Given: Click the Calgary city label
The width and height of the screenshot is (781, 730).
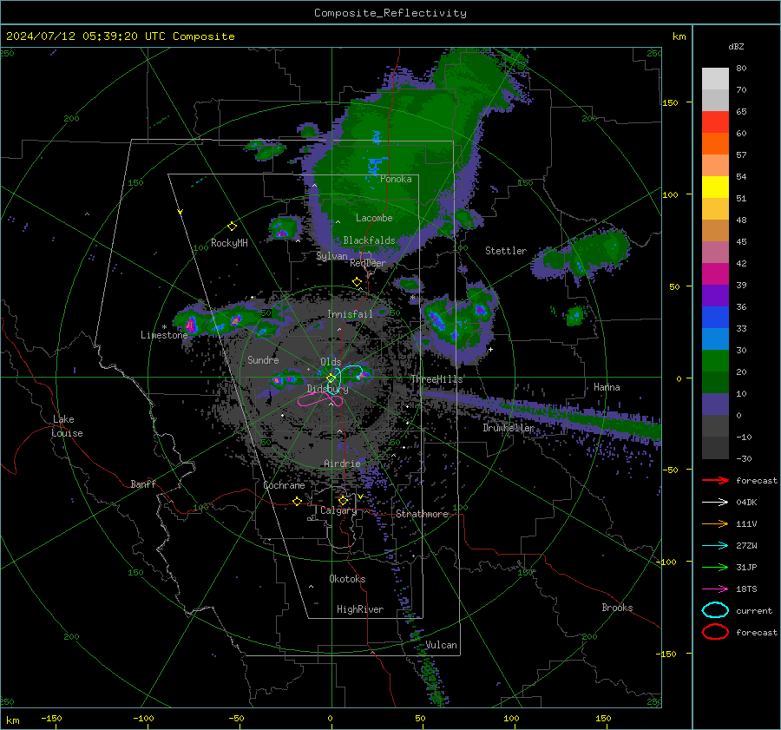Looking at the screenshot, I should (x=338, y=510).
